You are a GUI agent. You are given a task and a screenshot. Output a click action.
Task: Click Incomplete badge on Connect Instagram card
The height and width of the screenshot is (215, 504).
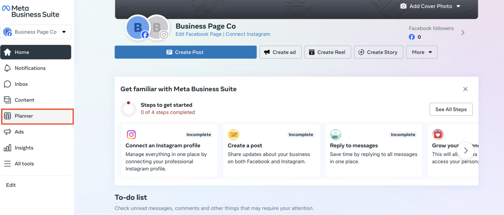coord(199,135)
